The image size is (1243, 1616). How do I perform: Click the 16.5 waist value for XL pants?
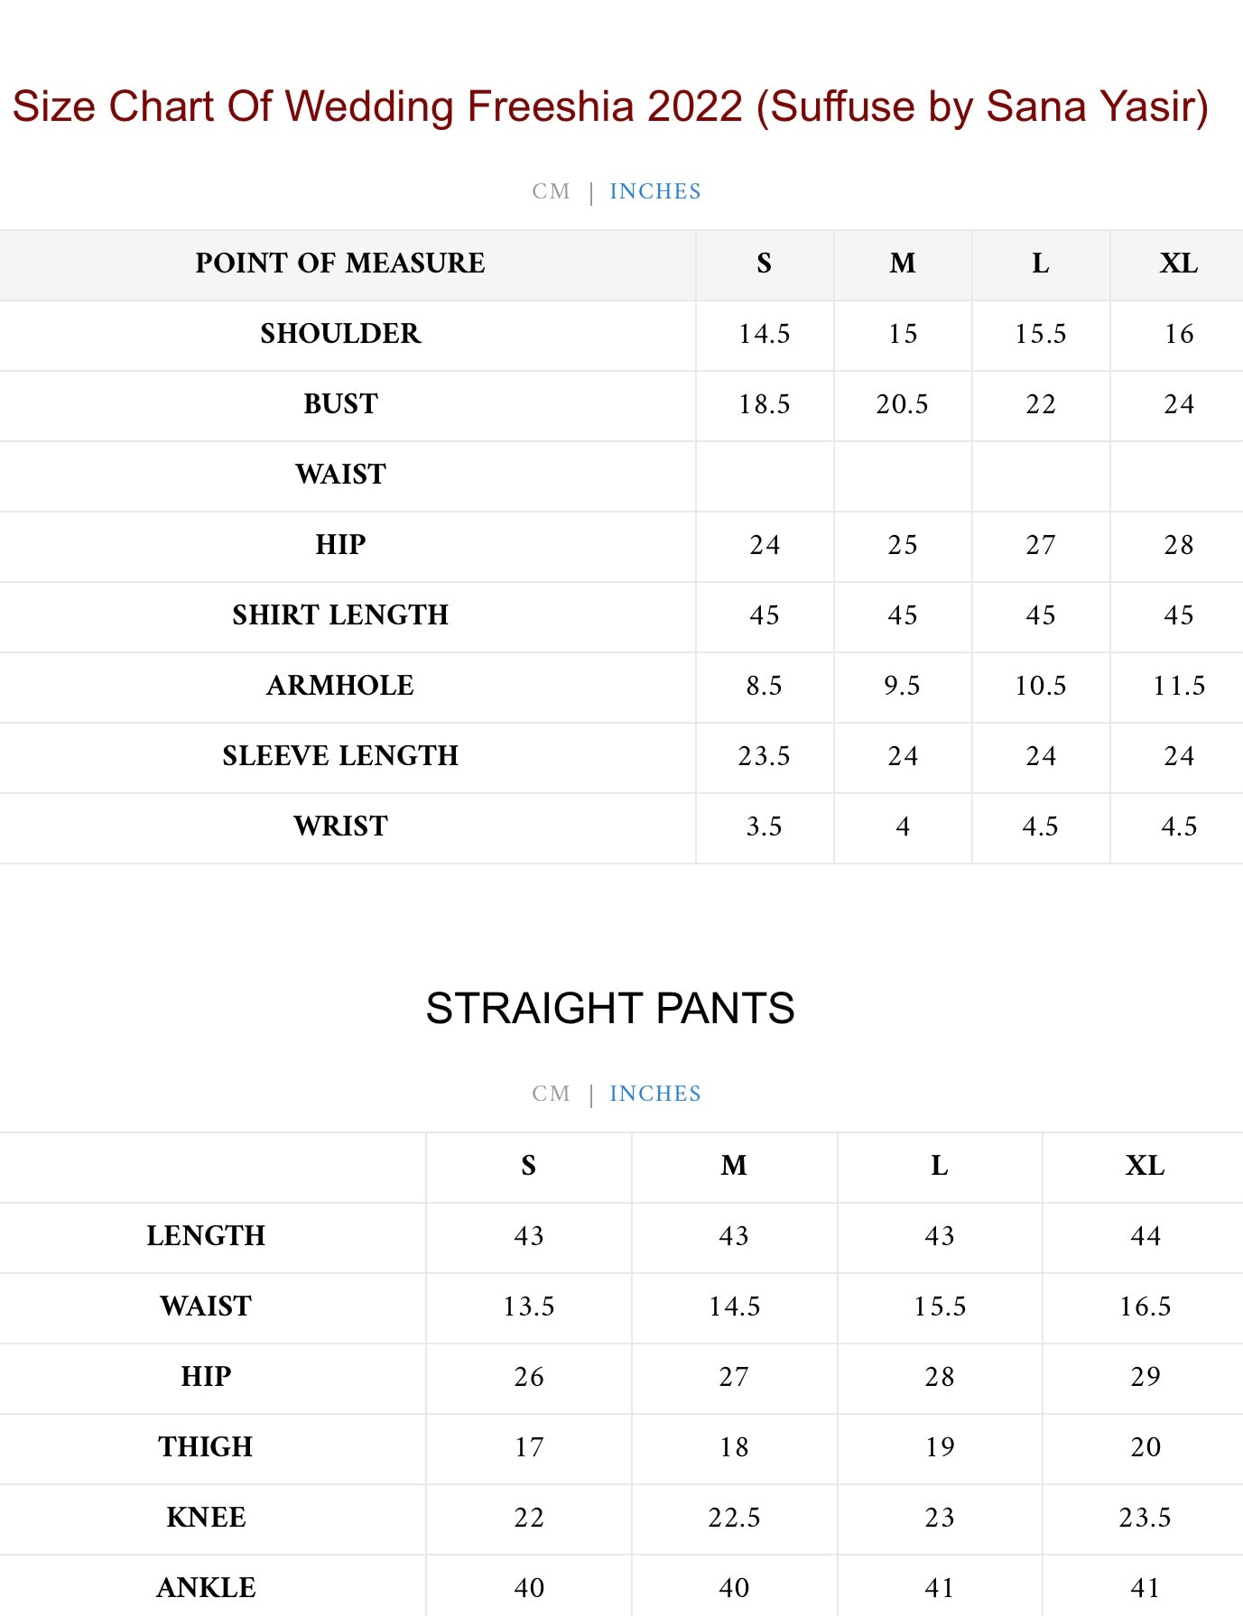1145,1307
